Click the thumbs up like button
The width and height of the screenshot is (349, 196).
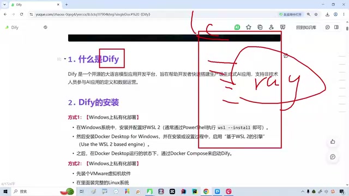(333, 142)
